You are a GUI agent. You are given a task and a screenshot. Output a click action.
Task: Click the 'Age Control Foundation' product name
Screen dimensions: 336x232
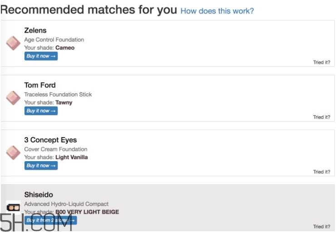(54, 39)
